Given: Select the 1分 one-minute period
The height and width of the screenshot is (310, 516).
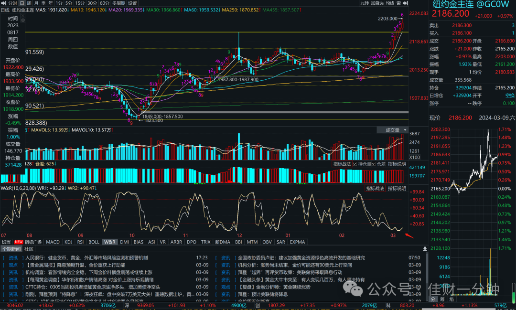Looking at the screenshot, I should [x=59, y=3].
